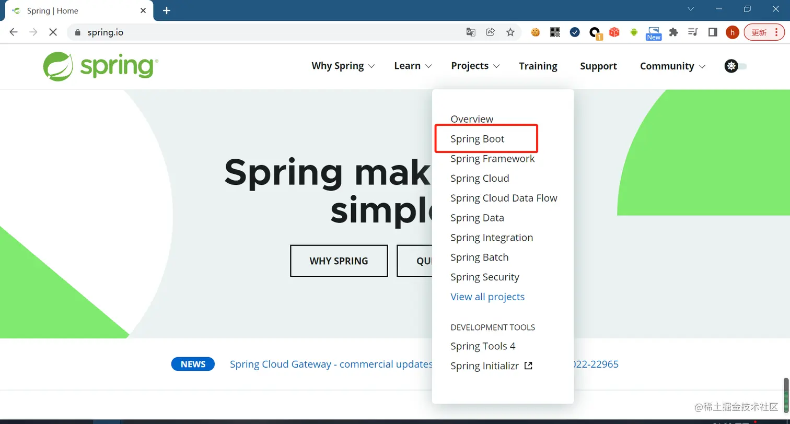Expand the Why Spring menu

(x=343, y=66)
